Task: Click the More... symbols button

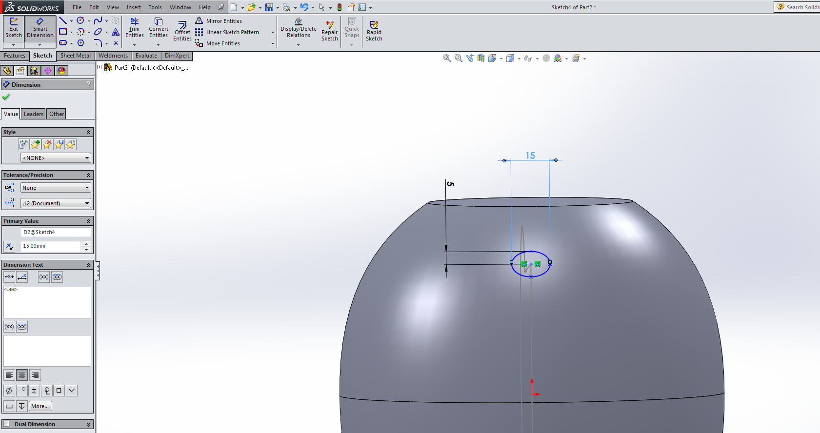Action: click(40, 406)
